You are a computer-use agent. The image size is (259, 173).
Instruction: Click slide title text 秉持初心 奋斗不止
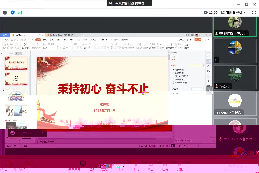pyautogui.click(x=103, y=89)
